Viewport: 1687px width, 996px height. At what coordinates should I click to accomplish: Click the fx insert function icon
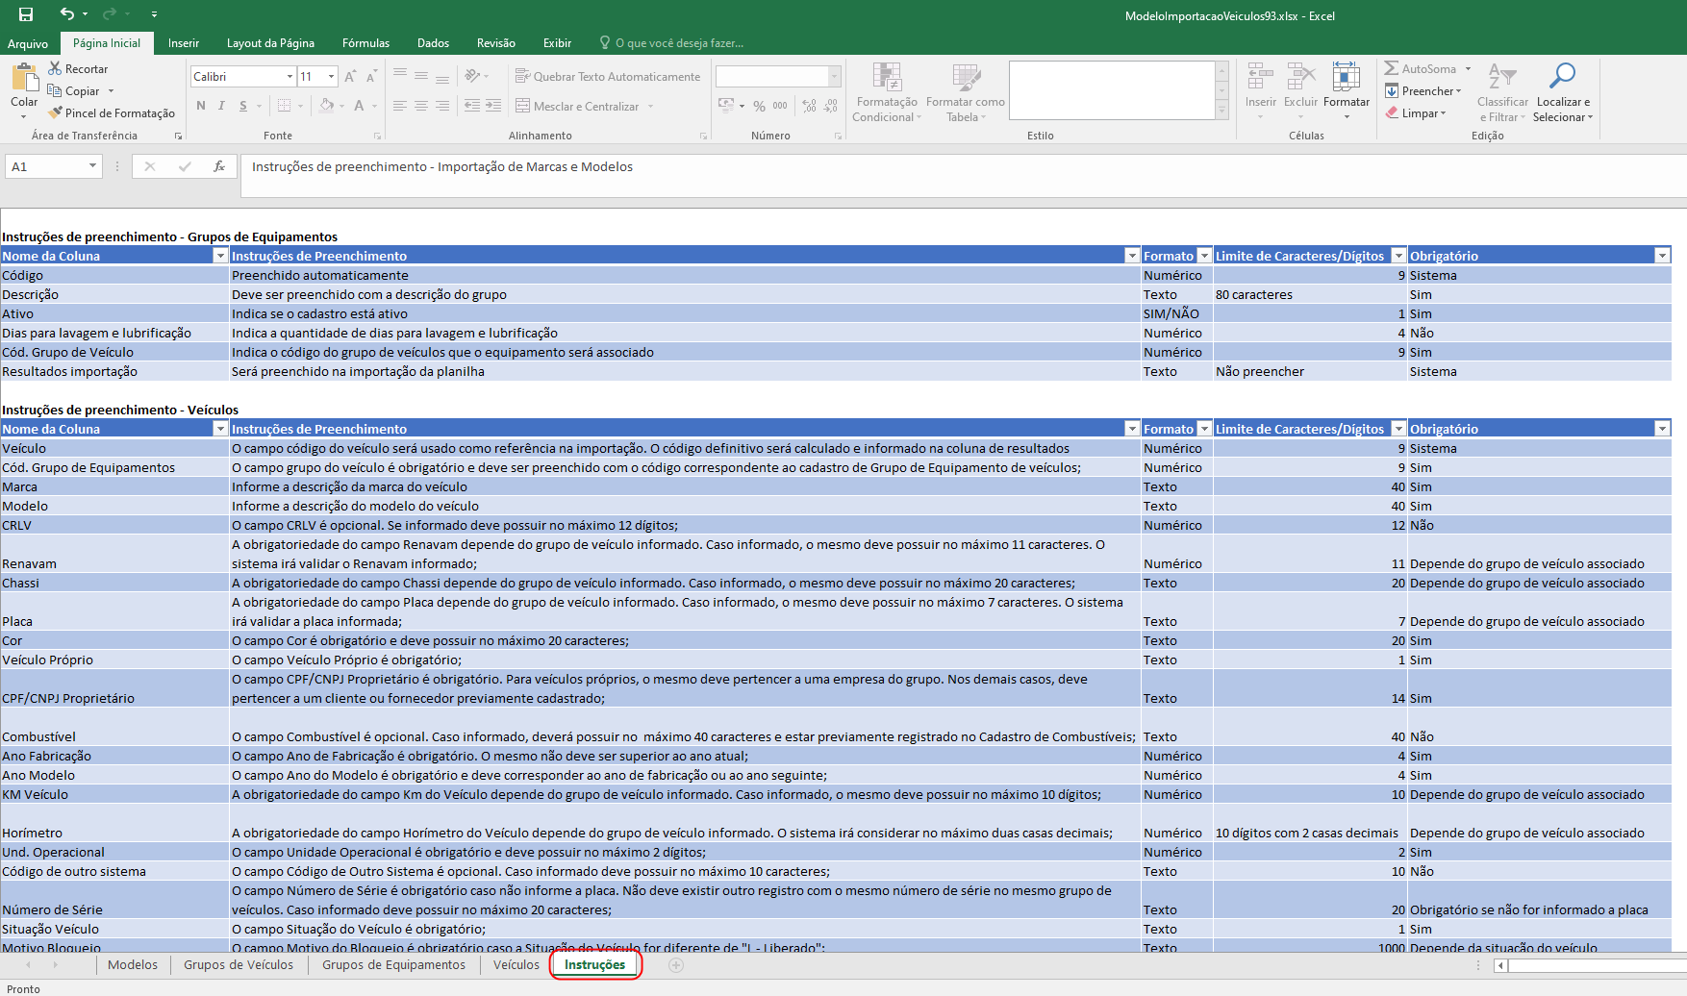tap(219, 166)
